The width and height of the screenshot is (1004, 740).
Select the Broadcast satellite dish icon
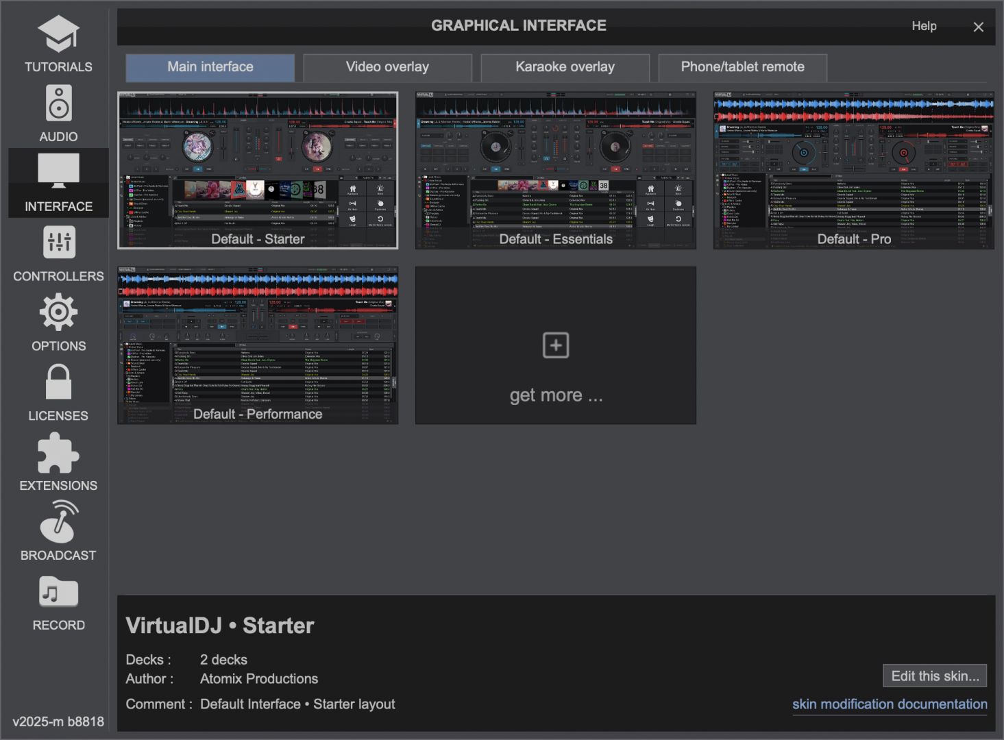click(x=58, y=522)
